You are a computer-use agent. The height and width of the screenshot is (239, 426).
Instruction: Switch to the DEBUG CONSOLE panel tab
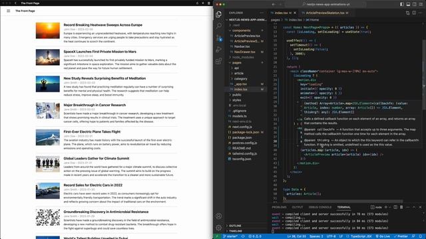click(319, 207)
